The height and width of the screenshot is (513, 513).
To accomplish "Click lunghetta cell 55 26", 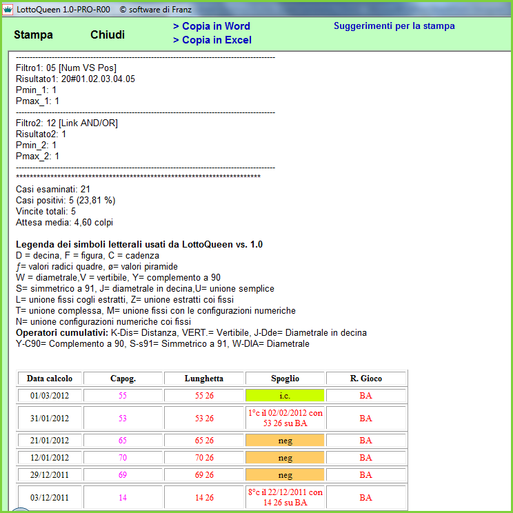I will (x=204, y=395).
